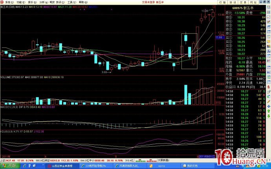
Task: Click the 换手 2.94% value
Action: point(241,79)
